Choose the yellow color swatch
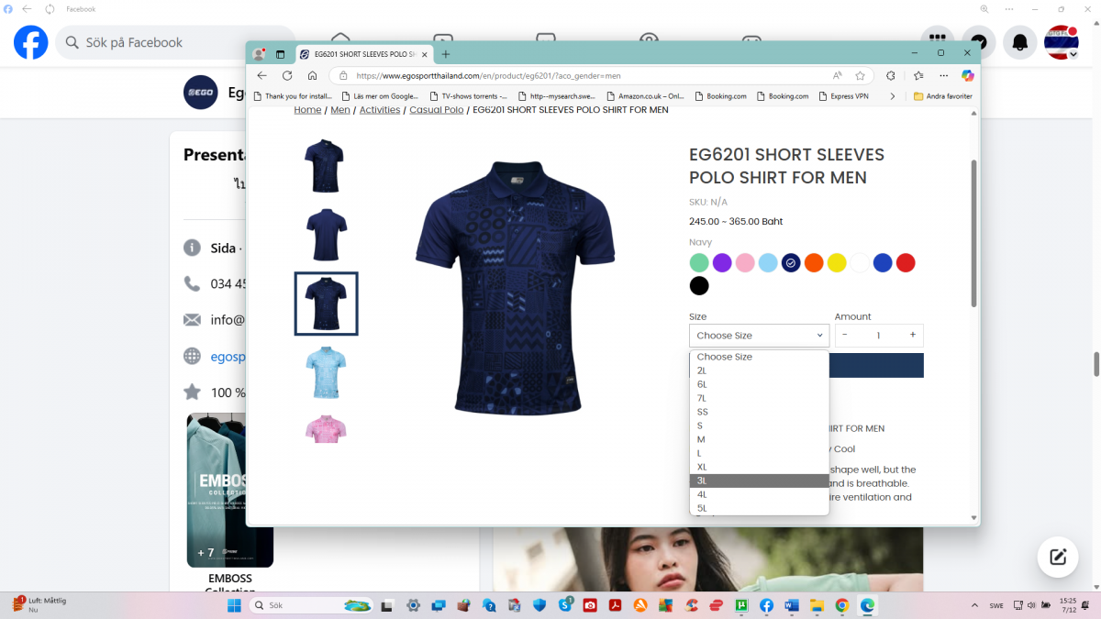Screen dimensions: 1101x619 837,263
